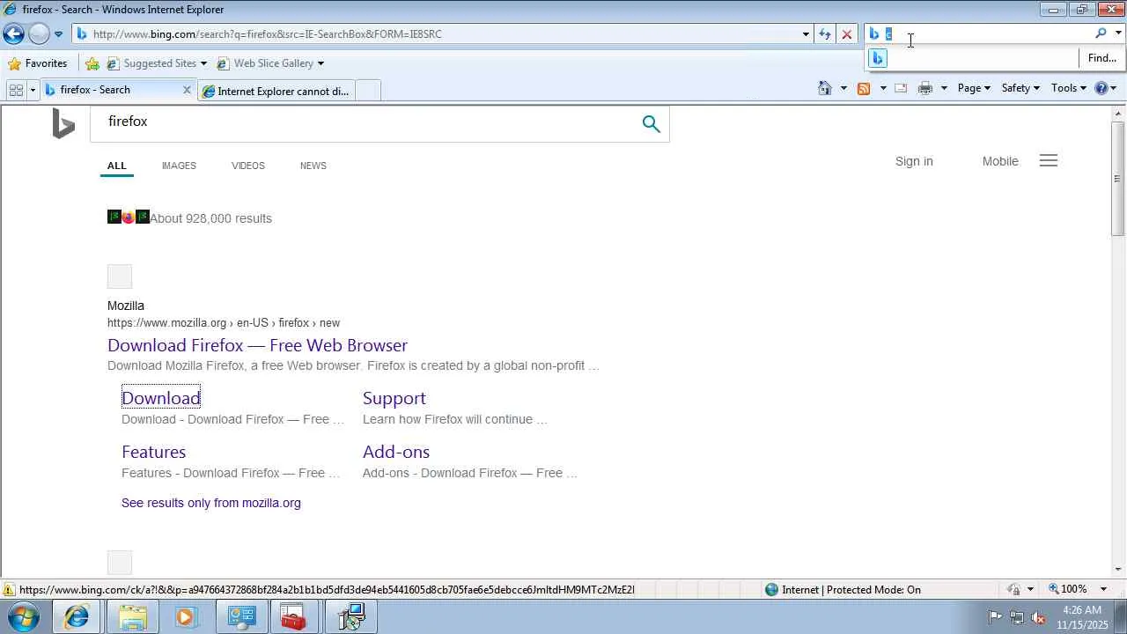Expand the tab list dropdown arrow
1127x634 pixels.
pyautogui.click(x=33, y=90)
